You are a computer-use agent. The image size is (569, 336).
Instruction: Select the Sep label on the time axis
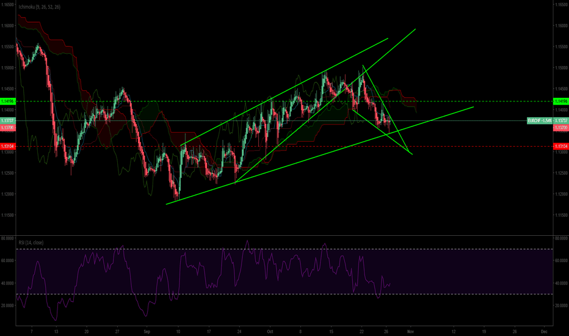pyautogui.click(x=147, y=331)
